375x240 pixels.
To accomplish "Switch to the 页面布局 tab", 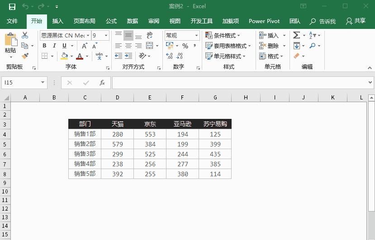I will 85,21.
